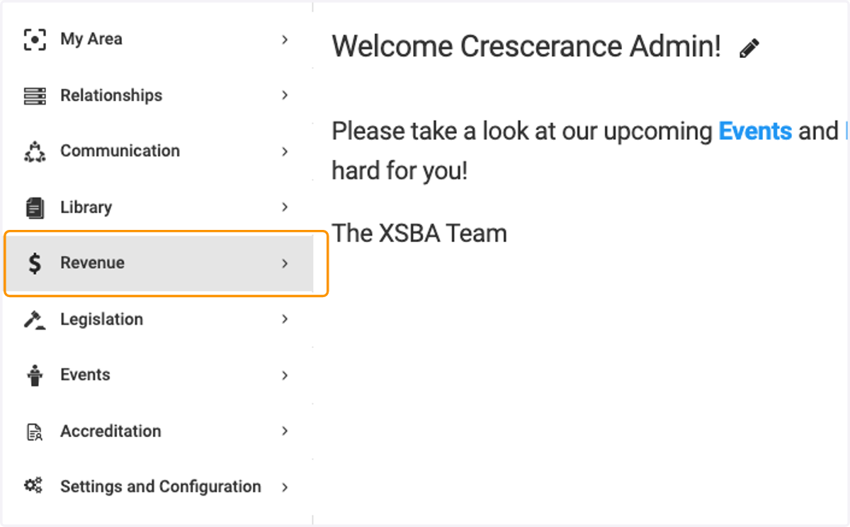Screen dimensions: 850x527
Task: Select the Library menu label
Action: (x=86, y=207)
